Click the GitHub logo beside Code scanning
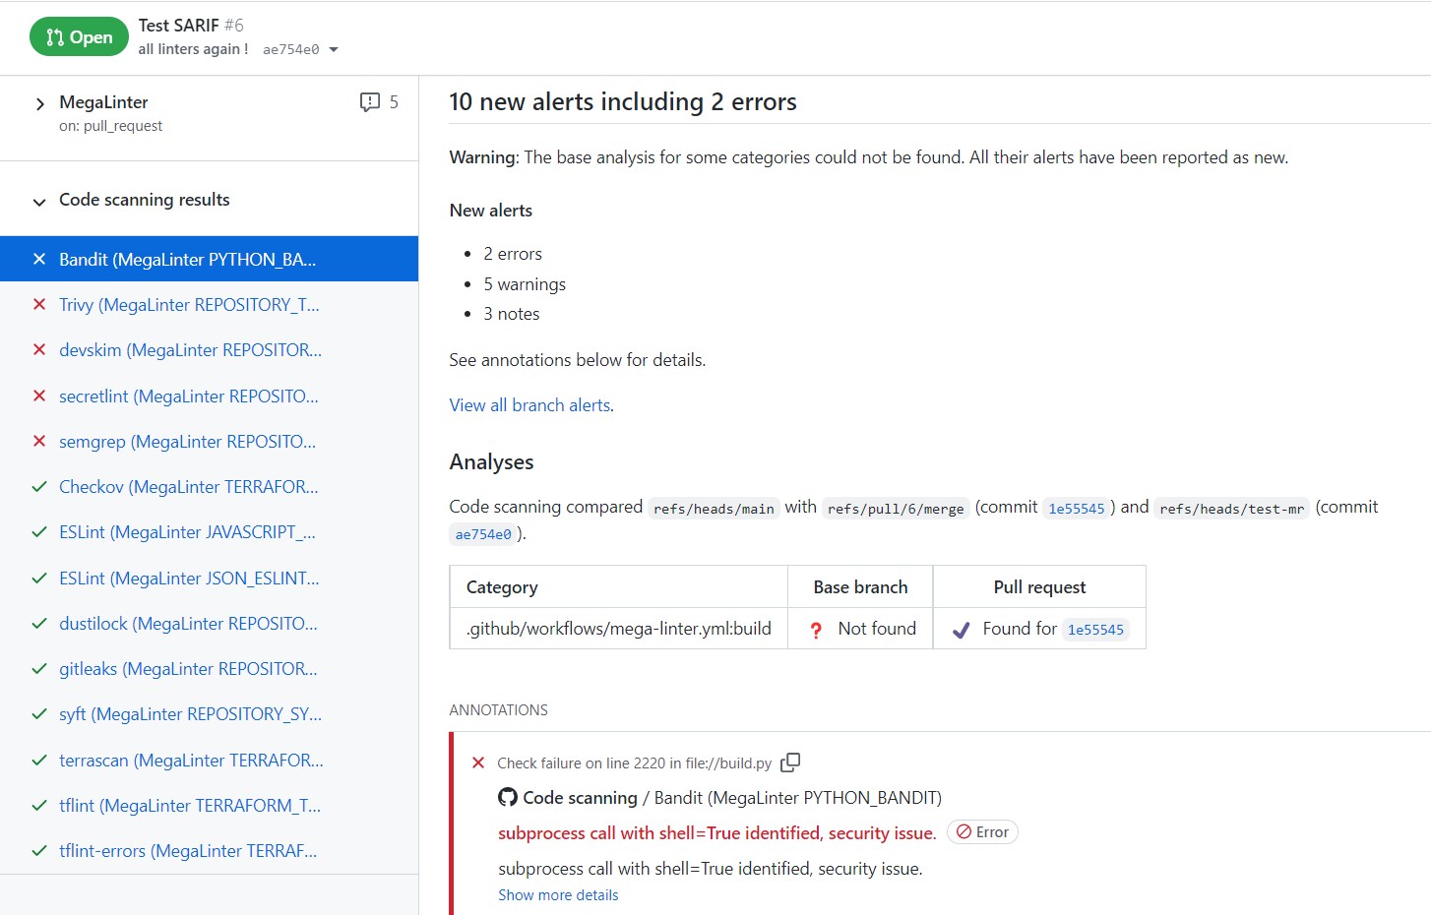The image size is (1431, 915). point(508,798)
